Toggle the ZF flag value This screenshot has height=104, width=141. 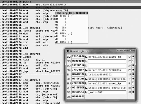(x=133, y=70)
